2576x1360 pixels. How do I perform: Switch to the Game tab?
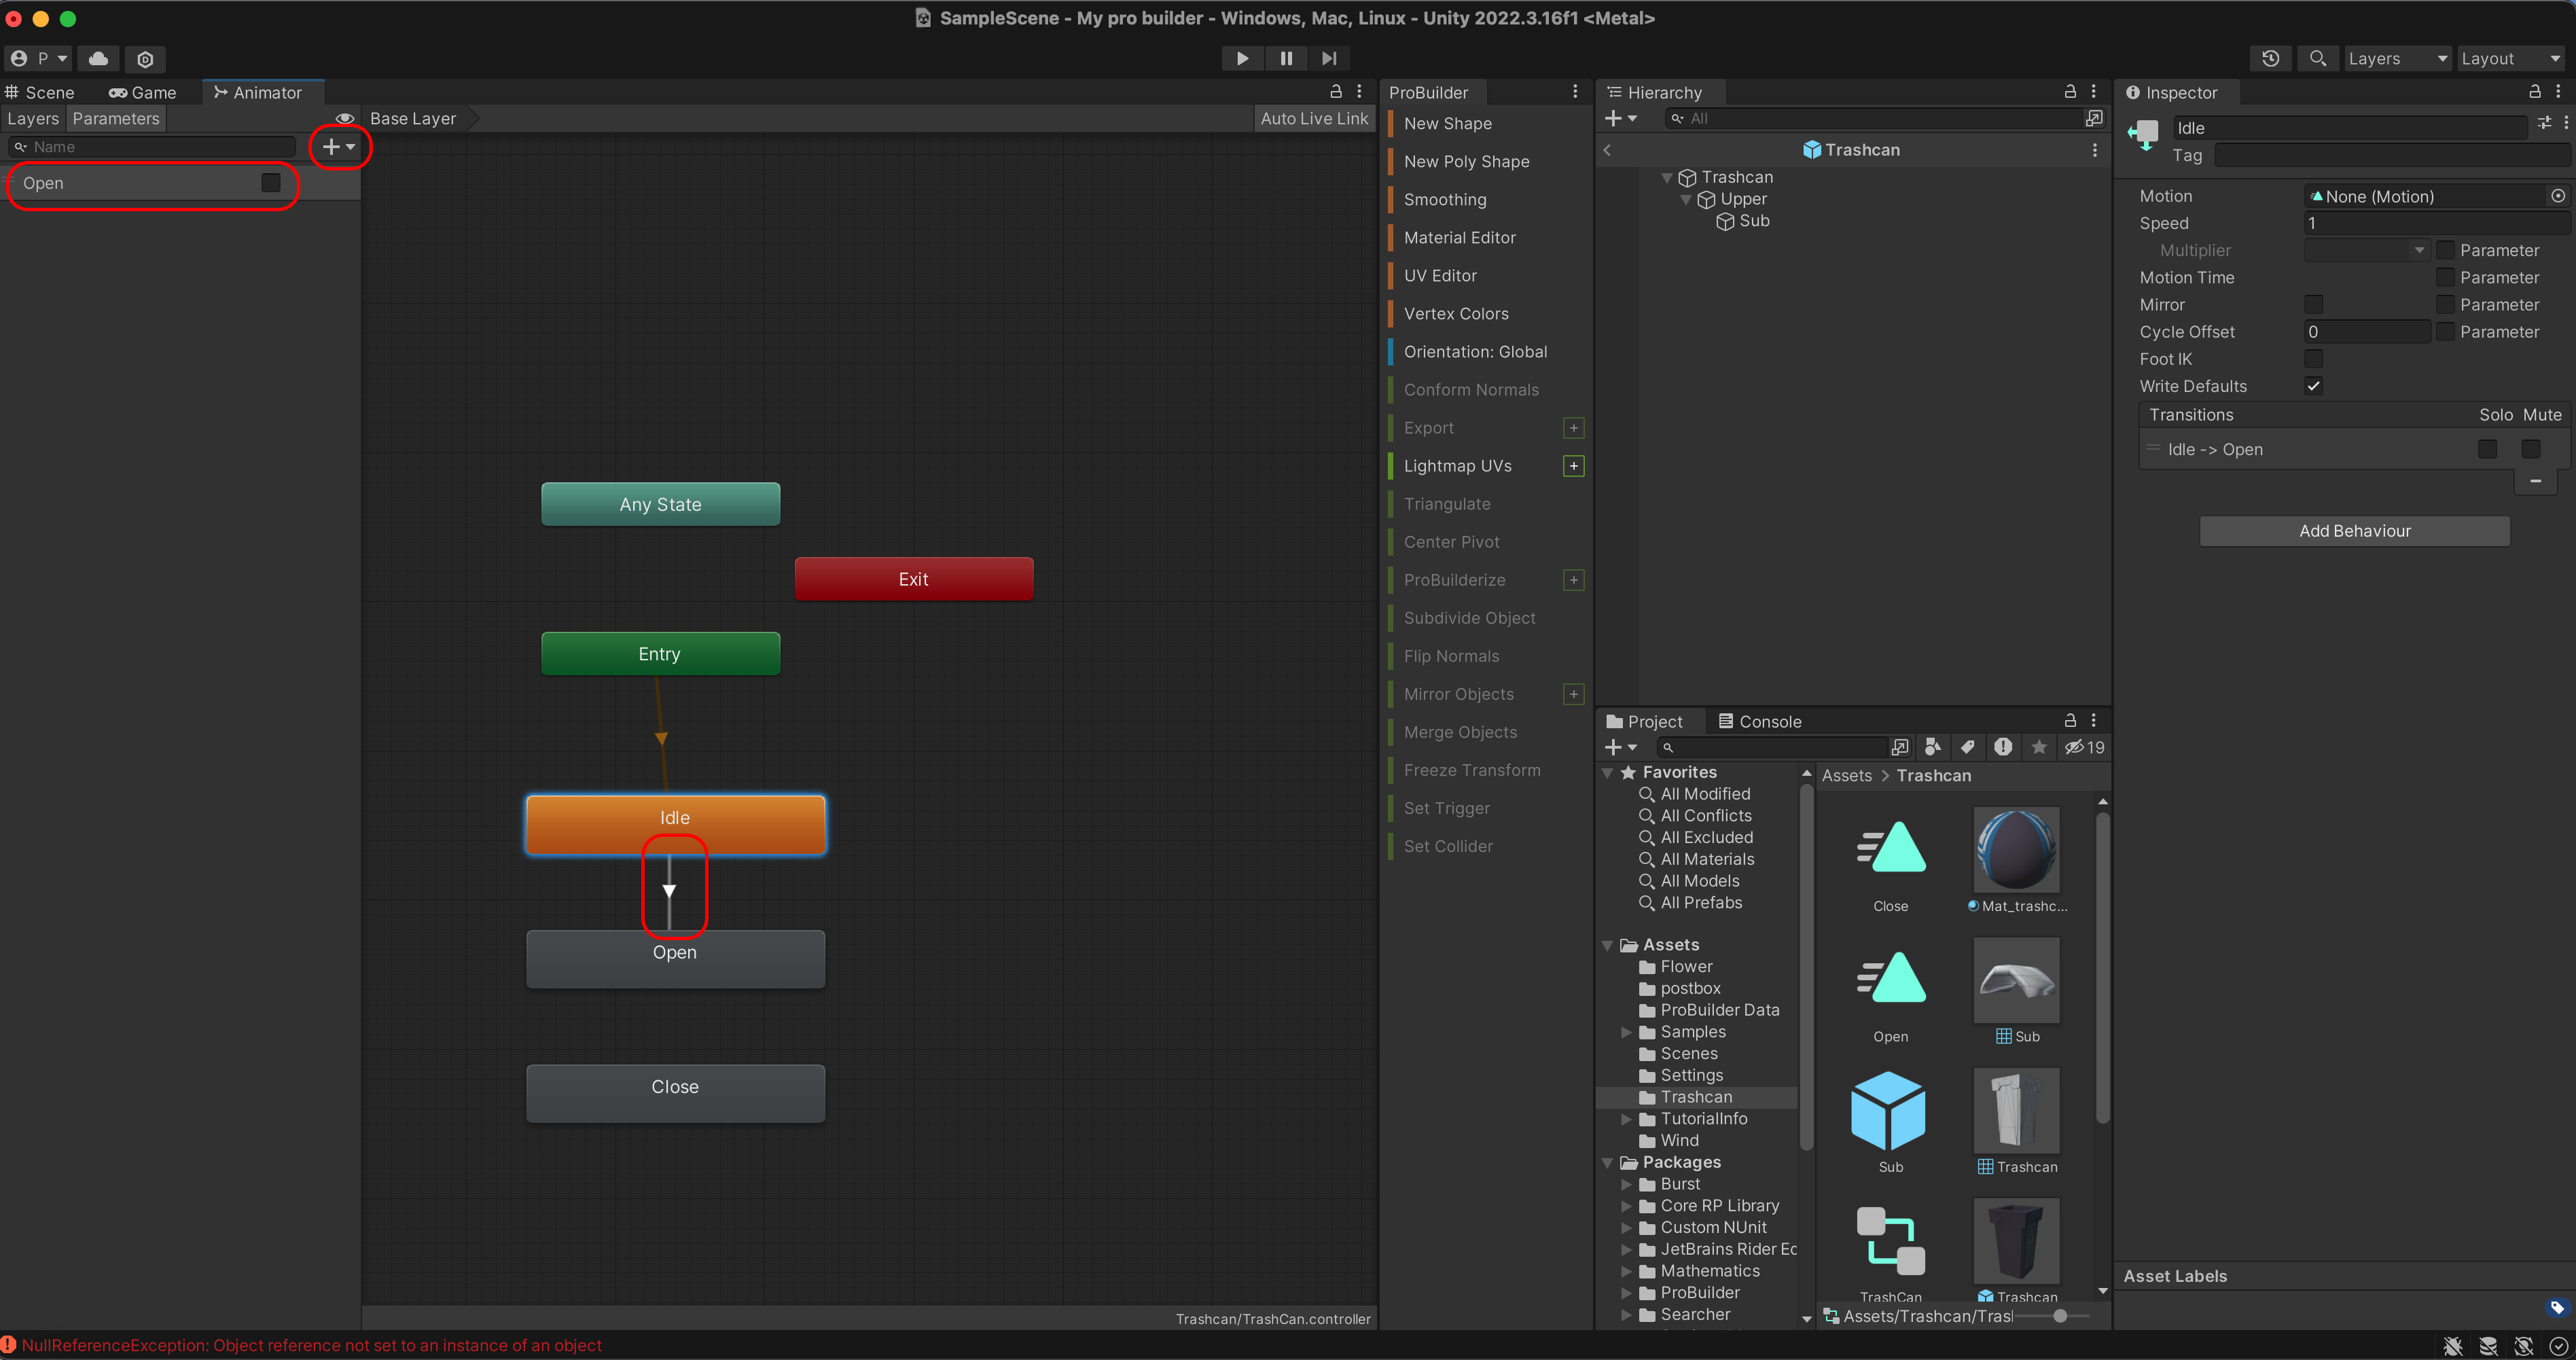143,92
